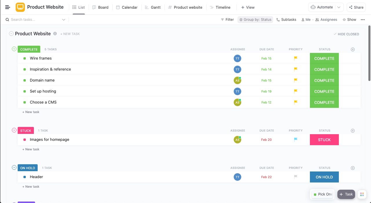Click the priority flag for Domain name
Screen dimensions: 371x203
tap(296, 80)
